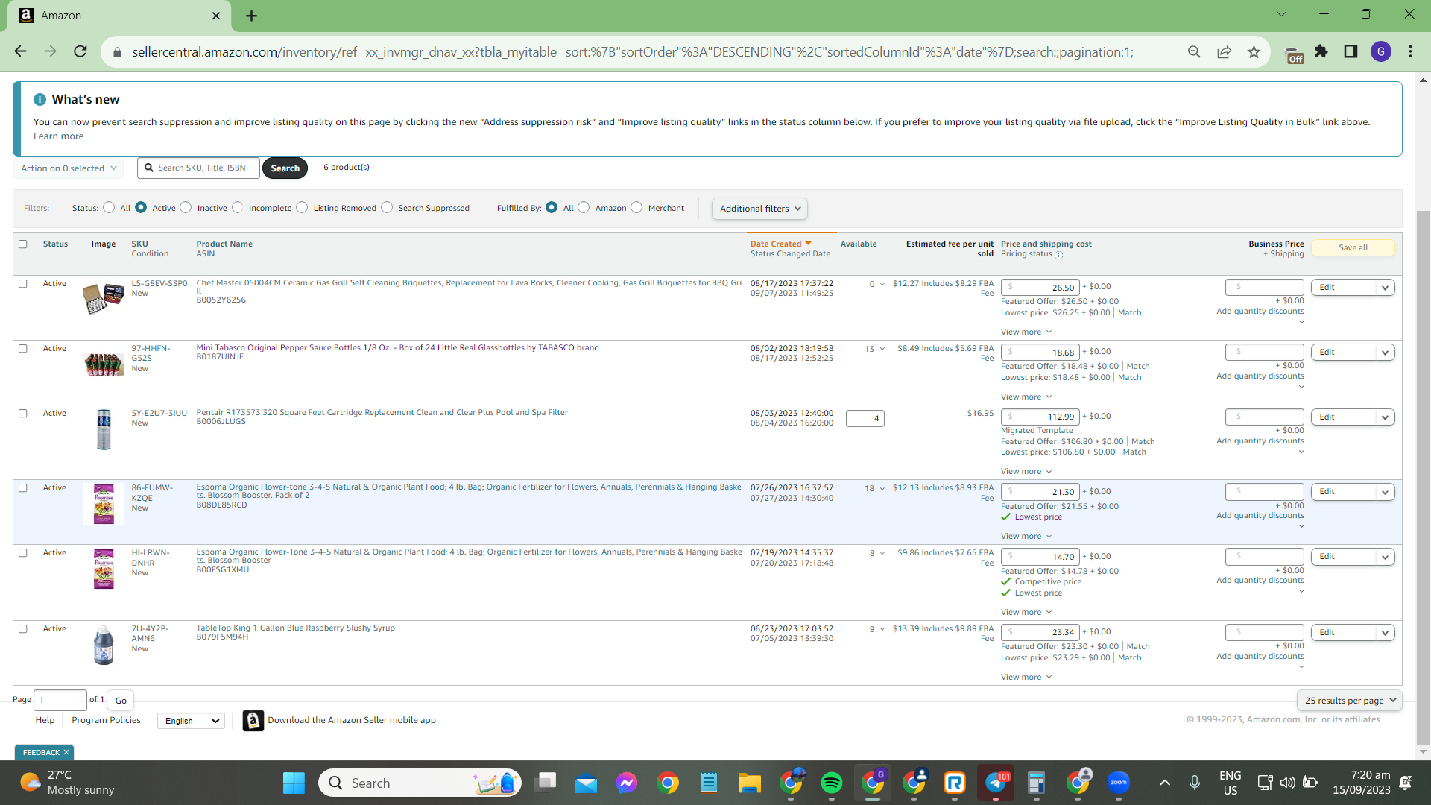Open the '25 results per page' dropdown

[1350, 701]
